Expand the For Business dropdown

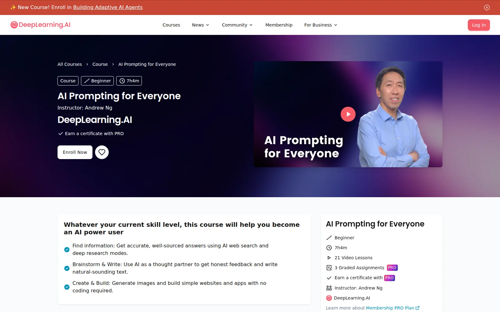pyautogui.click(x=321, y=25)
